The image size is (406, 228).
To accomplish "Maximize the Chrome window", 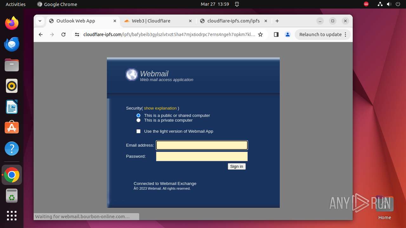I will 333,21.
